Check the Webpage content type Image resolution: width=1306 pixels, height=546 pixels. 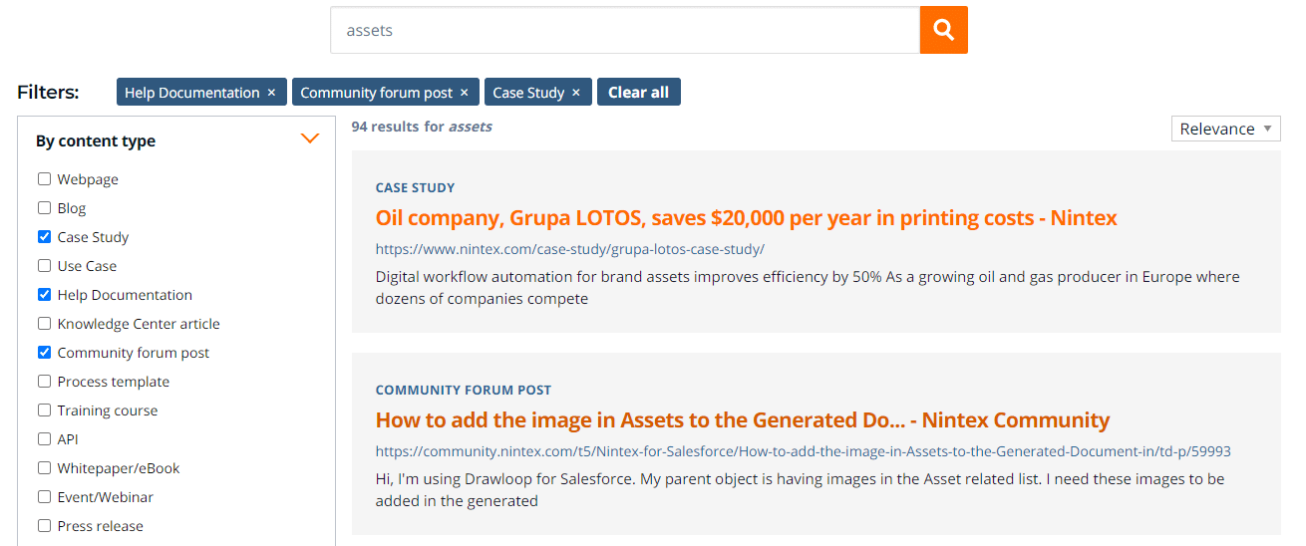pyautogui.click(x=44, y=179)
